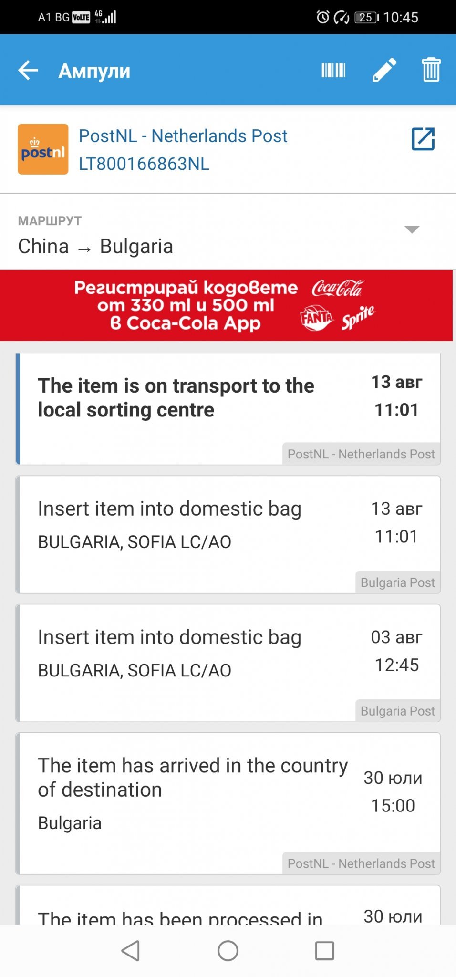This screenshot has width=456, height=977.
Task: Open 'arrived in the country of destination' event
Action: pos(228,803)
